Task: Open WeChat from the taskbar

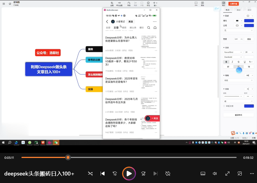Action: pos(56,142)
